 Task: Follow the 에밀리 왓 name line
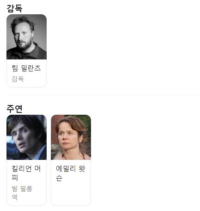click(x=71, y=169)
